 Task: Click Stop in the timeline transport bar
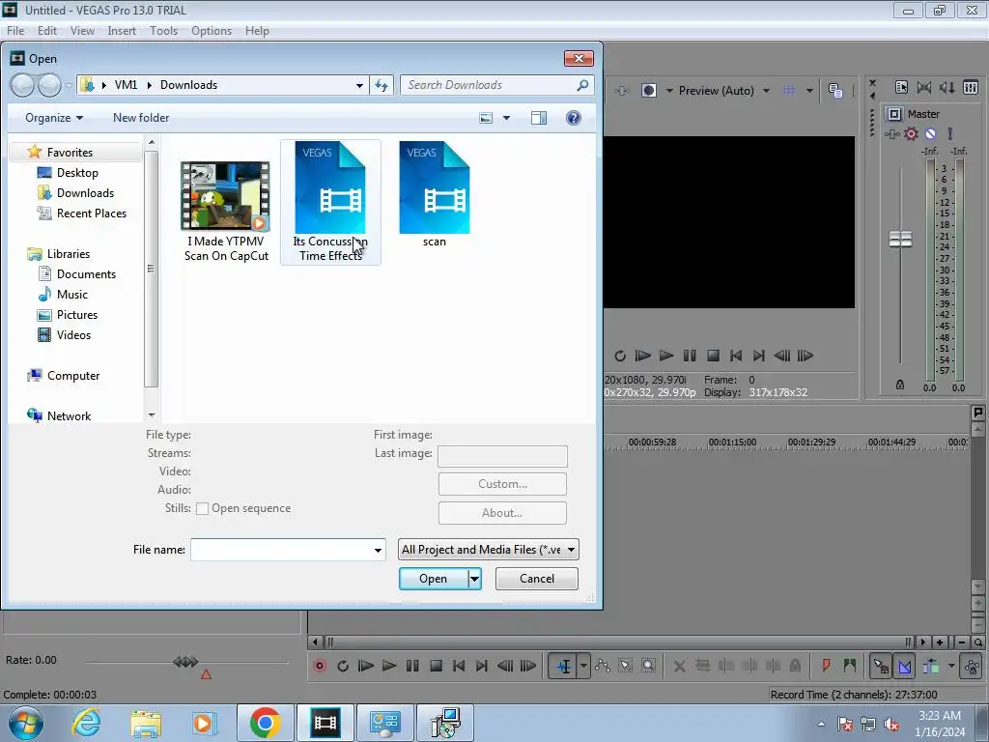coord(436,666)
